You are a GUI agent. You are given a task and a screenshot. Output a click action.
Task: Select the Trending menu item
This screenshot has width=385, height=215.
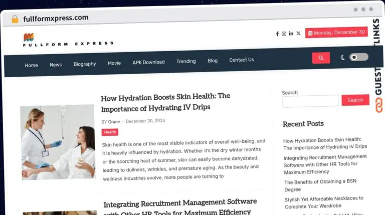[x=186, y=61]
